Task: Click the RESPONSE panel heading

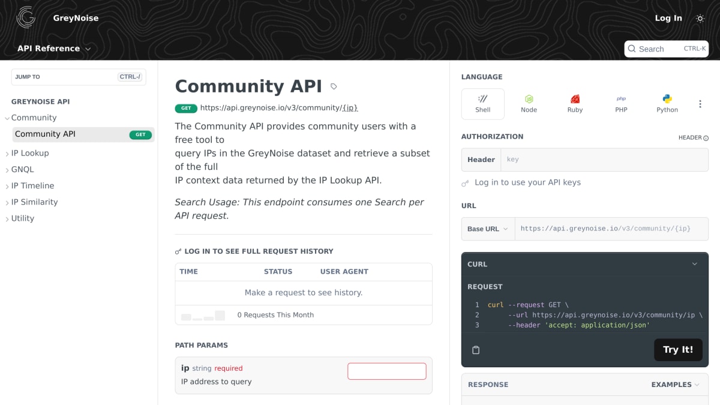Action: click(488, 385)
